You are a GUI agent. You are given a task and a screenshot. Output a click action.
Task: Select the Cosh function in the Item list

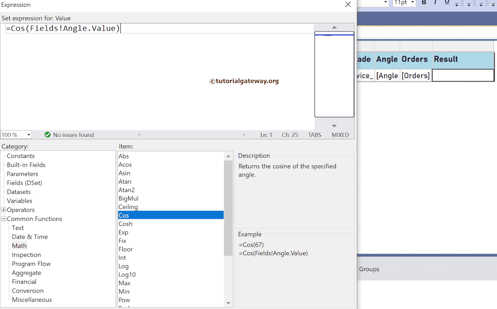click(125, 224)
